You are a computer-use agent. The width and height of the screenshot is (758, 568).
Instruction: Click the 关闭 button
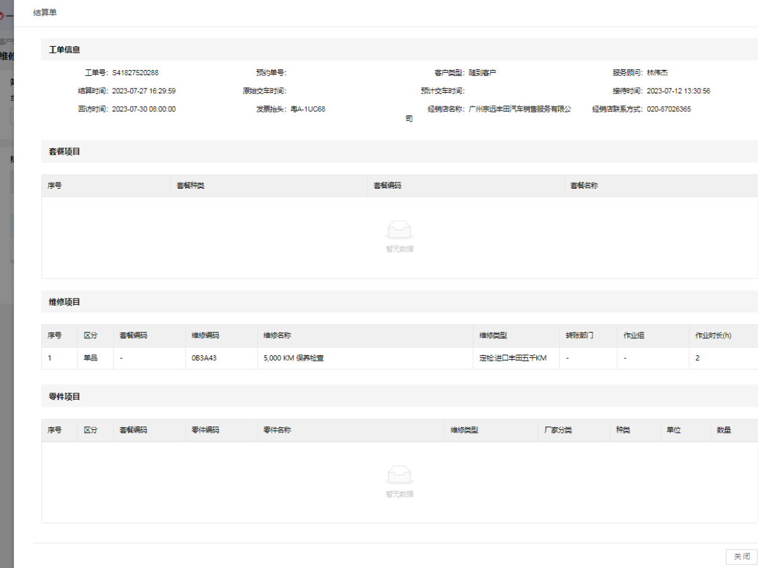coord(742,556)
